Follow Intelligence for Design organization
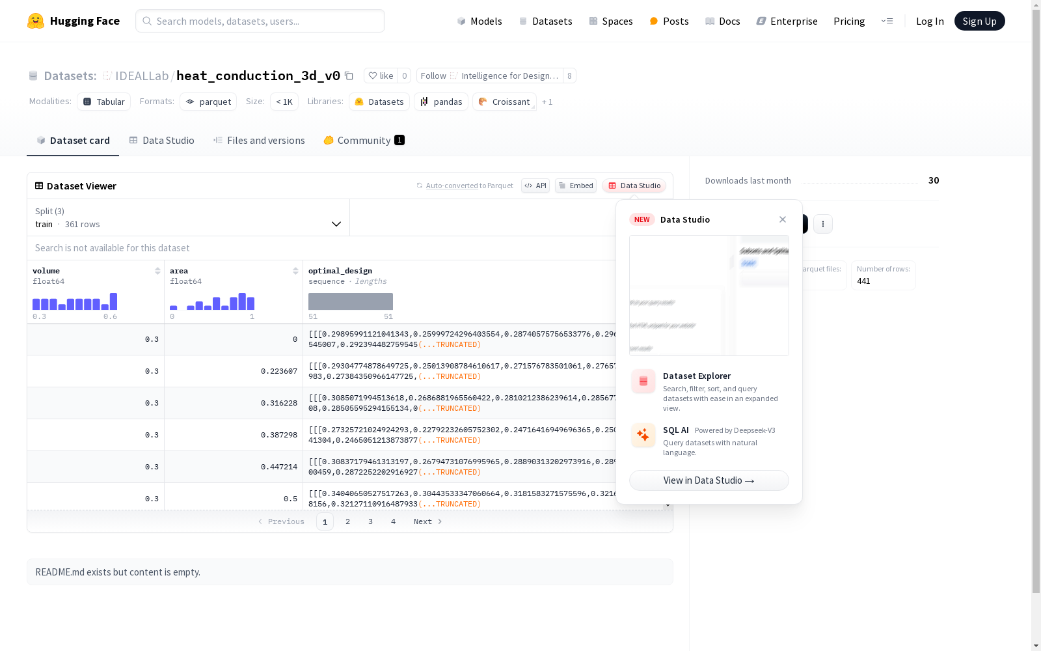The width and height of the screenshot is (1041, 651). pyautogui.click(x=489, y=76)
